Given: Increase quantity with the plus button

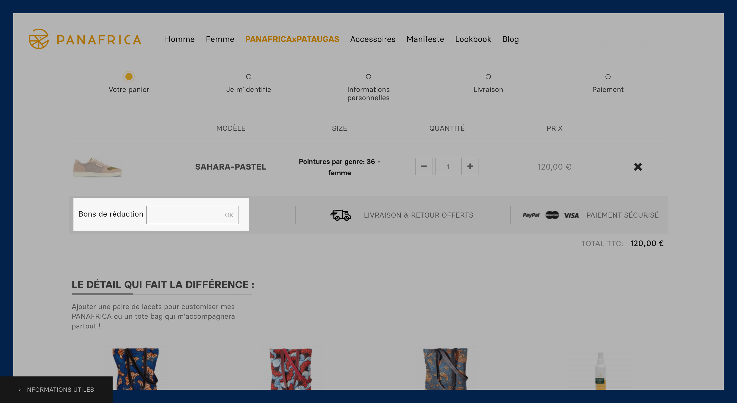Looking at the screenshot, I should coord(470,167).
